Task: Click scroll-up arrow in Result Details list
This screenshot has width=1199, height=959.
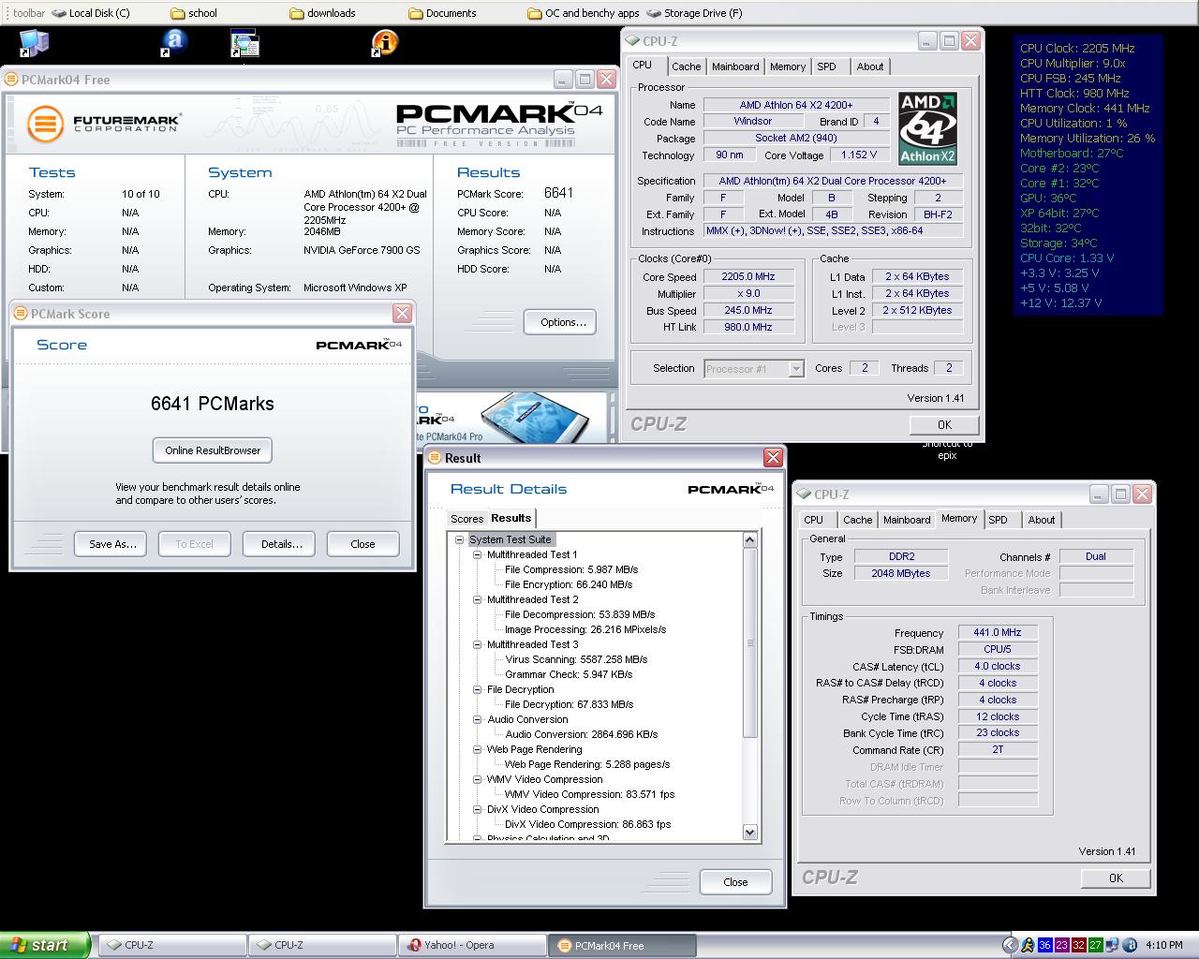Action: 749,540
